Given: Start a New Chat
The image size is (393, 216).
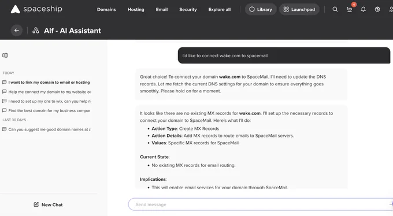Looking at the screenshot, I should 48,204.
